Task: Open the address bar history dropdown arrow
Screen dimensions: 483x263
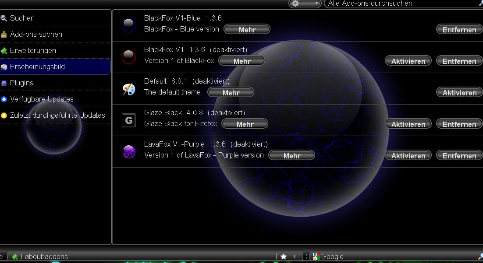Action: click(295, 256)
